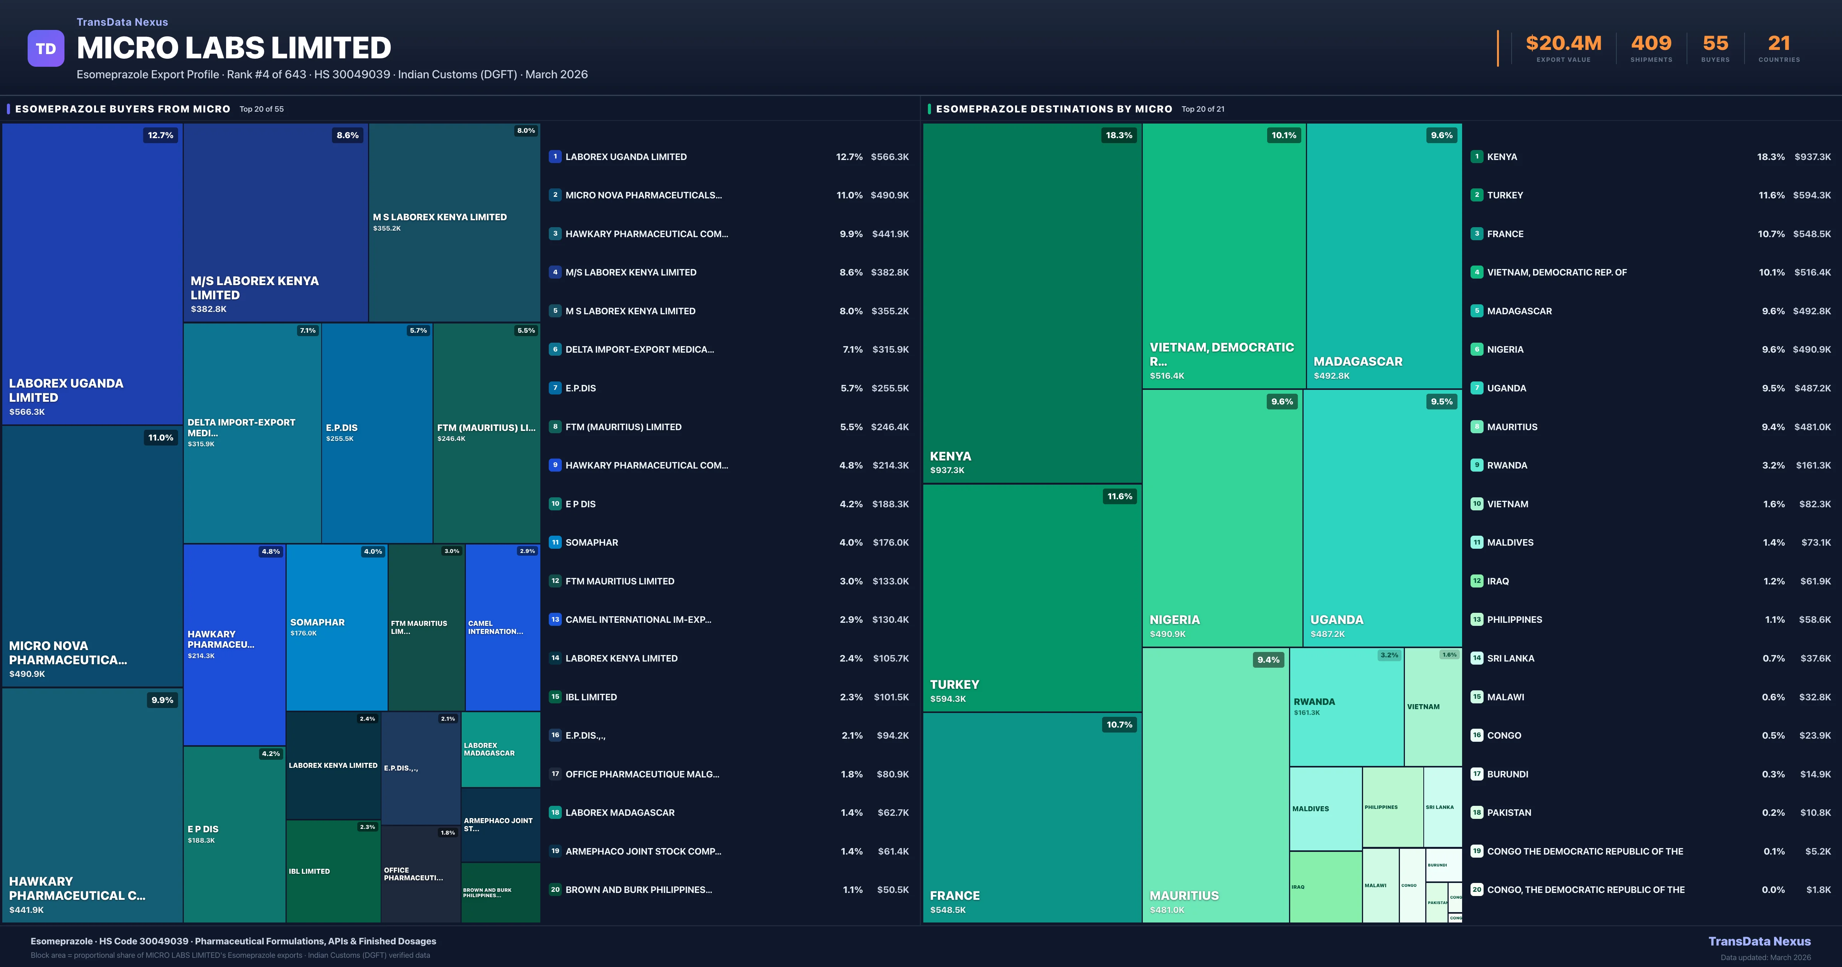
Task: Click the Esomeprazole Buyers From Micro heading
Action: pos(122,109)
